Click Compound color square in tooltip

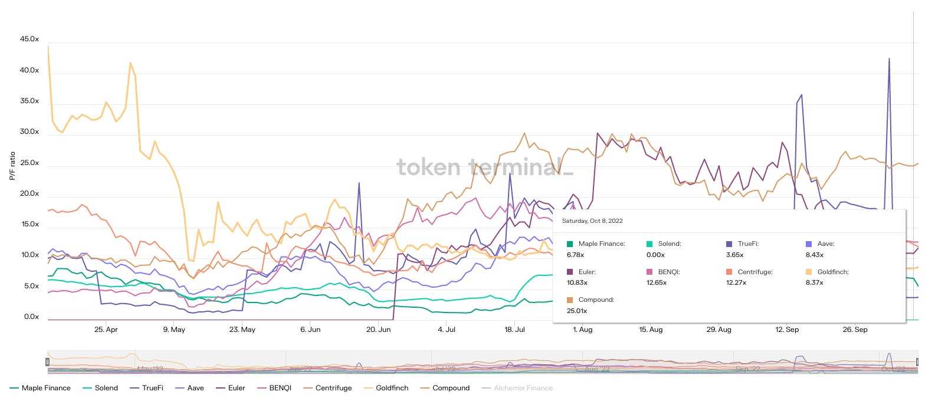click(x=570, y=300)
